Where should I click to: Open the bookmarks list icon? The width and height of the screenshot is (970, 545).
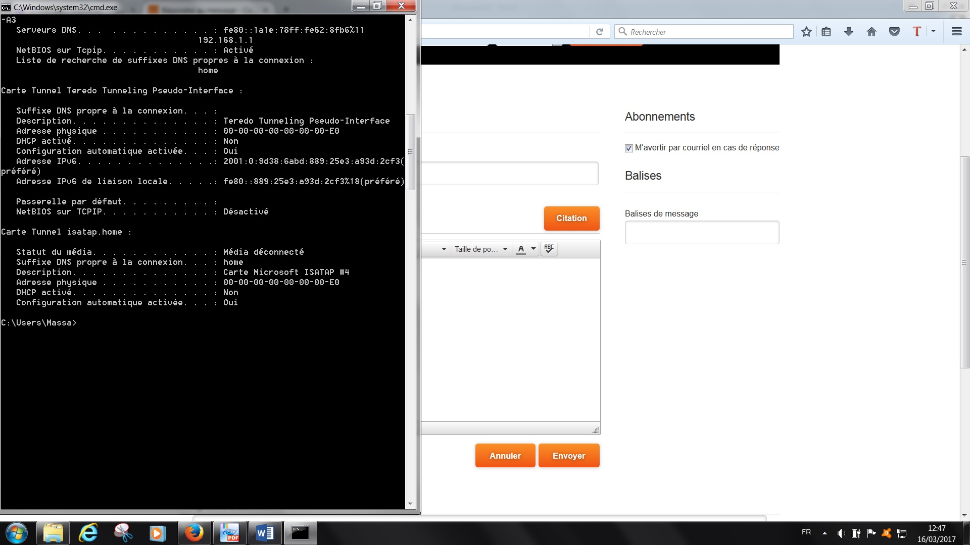pyautogui.click(x=827, y=32)
